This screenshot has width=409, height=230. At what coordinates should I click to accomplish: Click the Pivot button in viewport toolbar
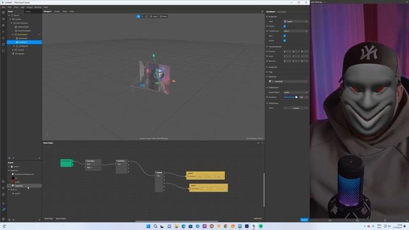164,17
